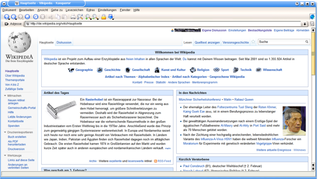Screen dimensions: 318x179
Task: Open the Versionsgeschichte tab
Action: (x=236, y=42)
